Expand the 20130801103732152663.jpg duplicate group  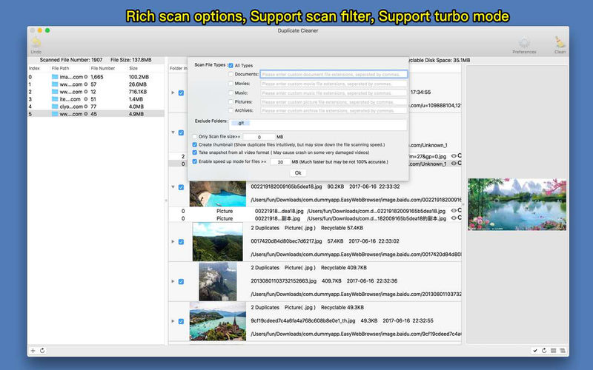click(173, 281)
